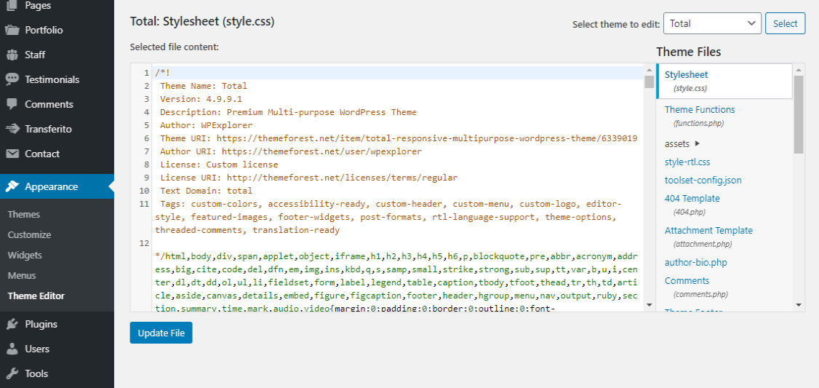The height and width of the screenshot is (388, 819).
Task: Open the Widgets submenu item
Action: tap(25, 256)
